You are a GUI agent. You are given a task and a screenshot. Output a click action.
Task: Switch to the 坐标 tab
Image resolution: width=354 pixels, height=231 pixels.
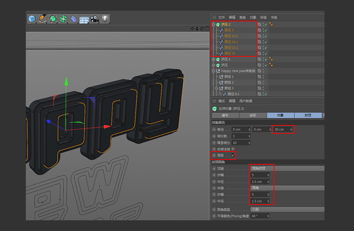point(253,115)
